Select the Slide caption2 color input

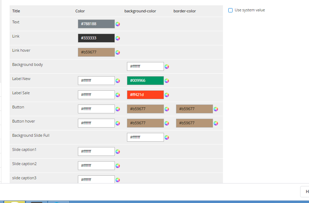(x=96, y=165)
